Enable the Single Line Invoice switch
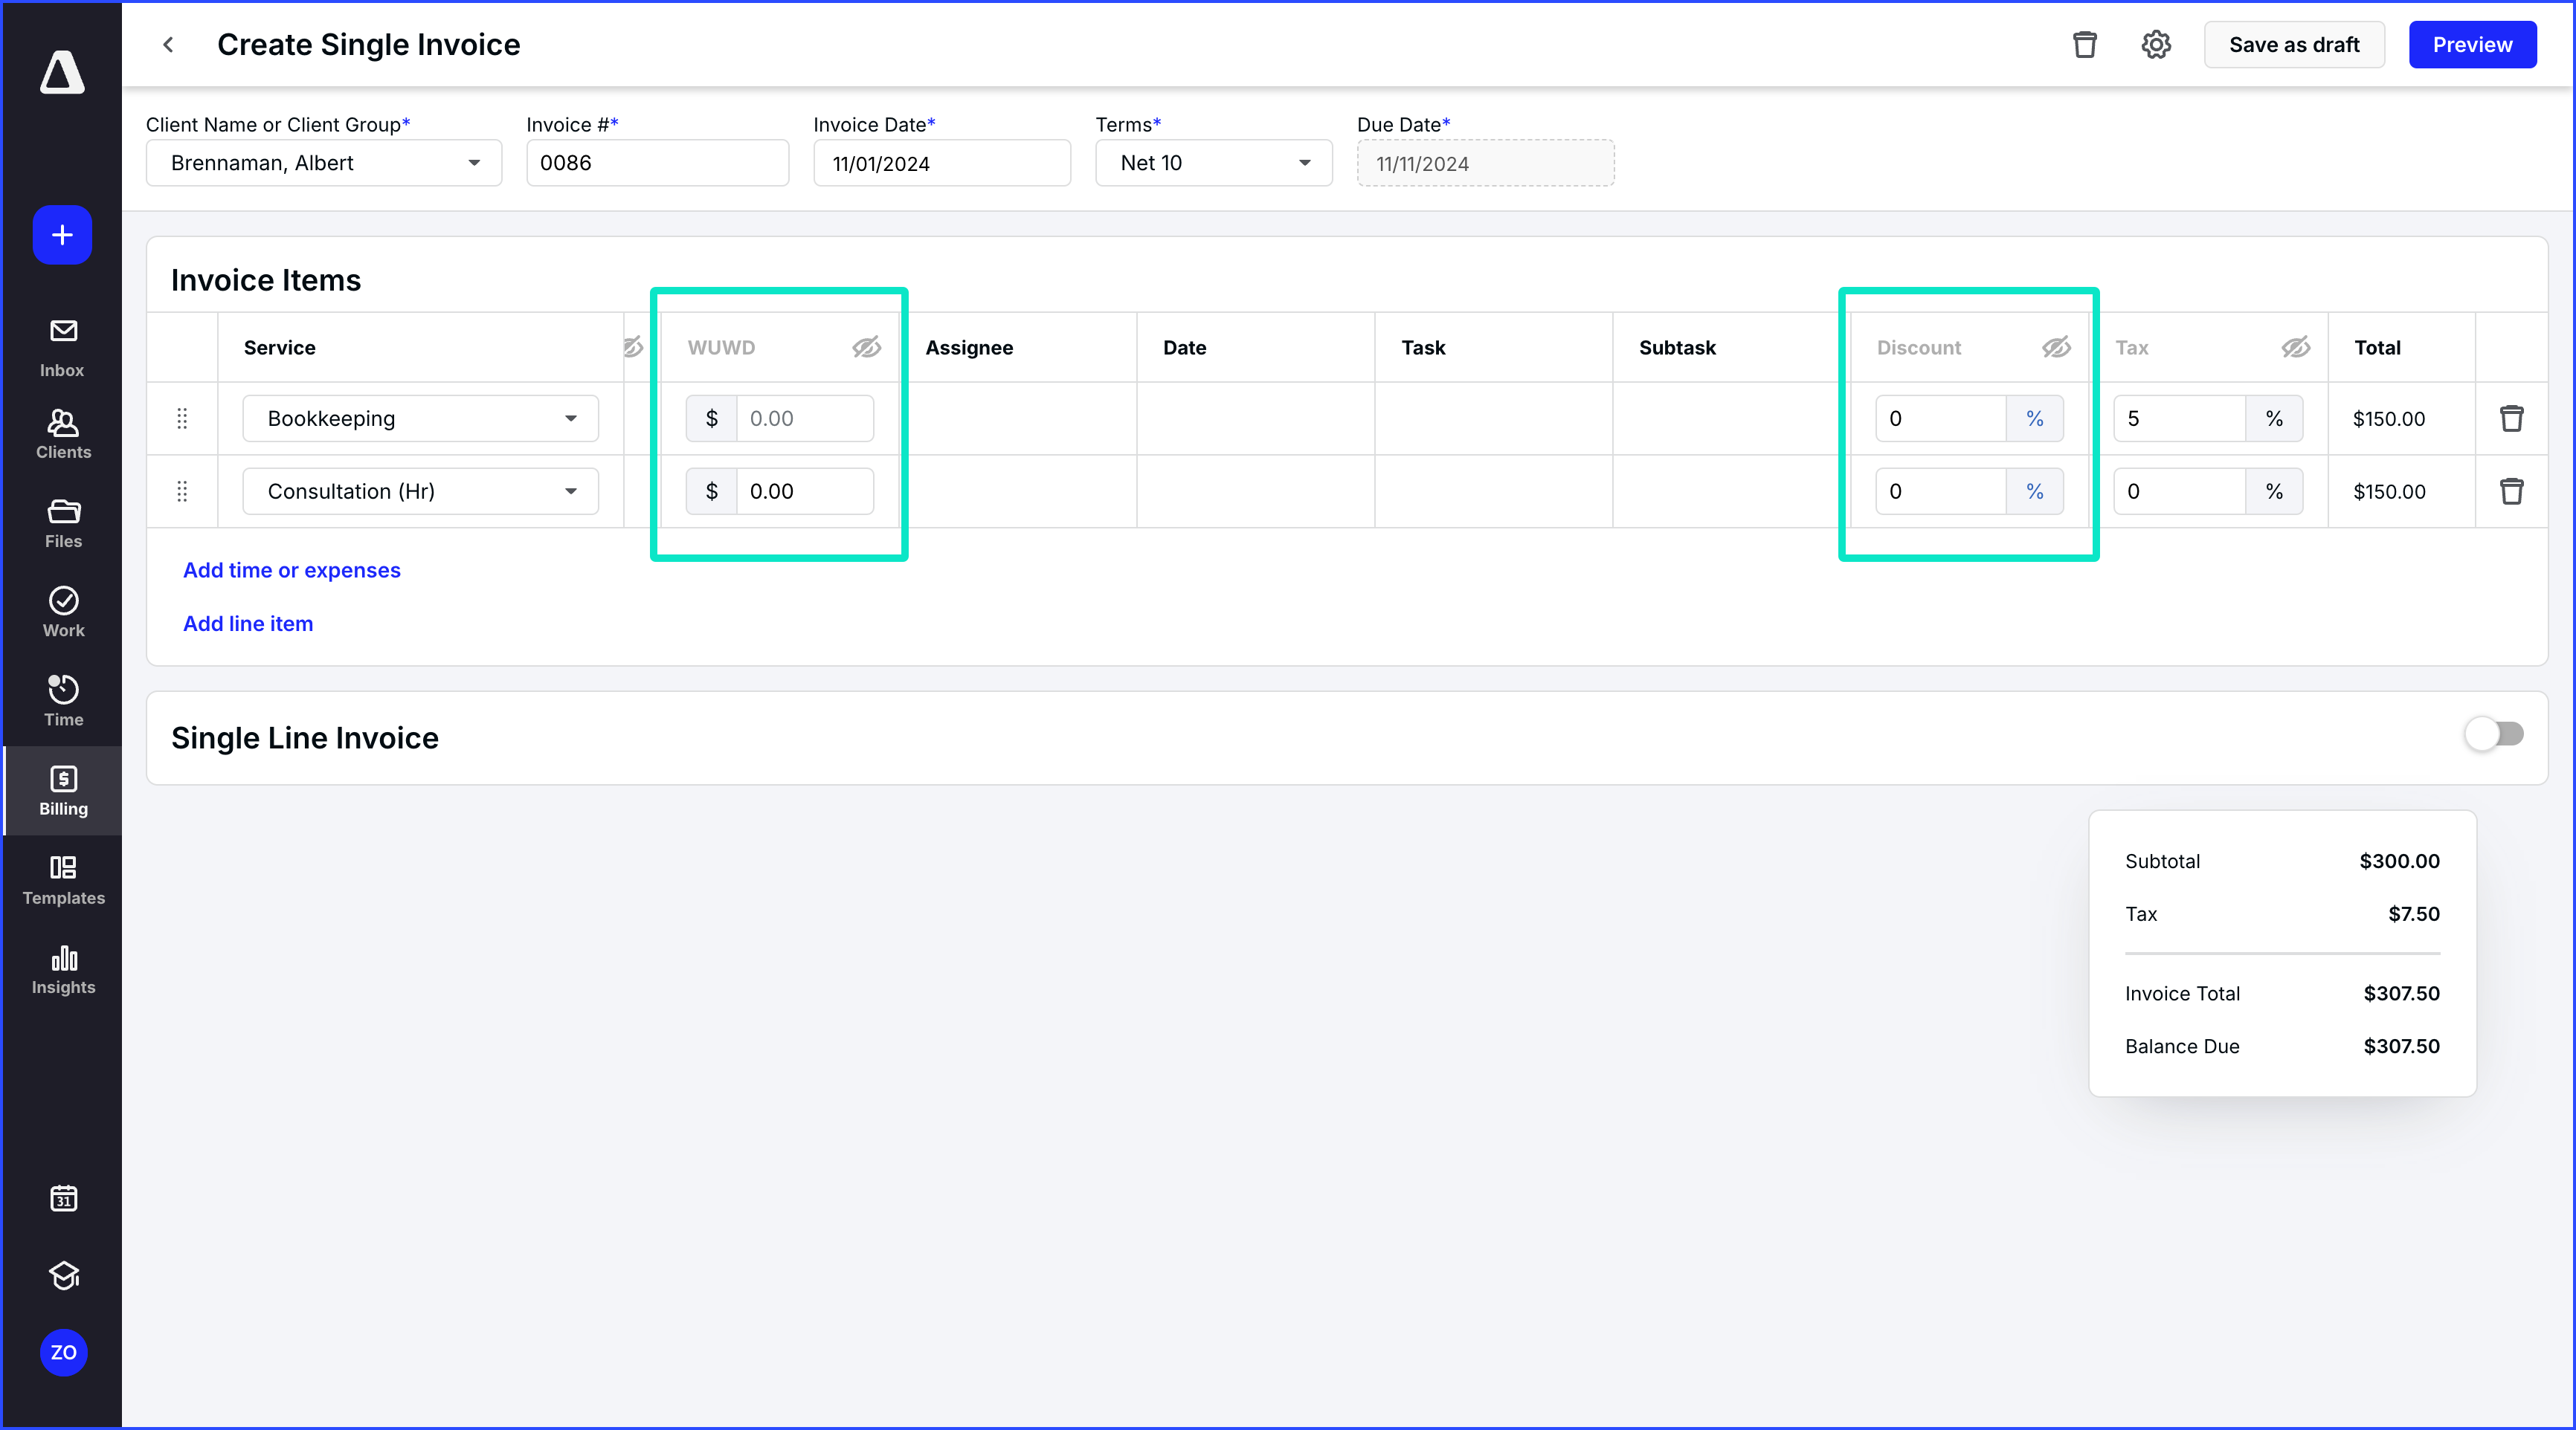The width and height of the screenshot is (2576, 1430). pyautogui.click(x=2494, y=734)
